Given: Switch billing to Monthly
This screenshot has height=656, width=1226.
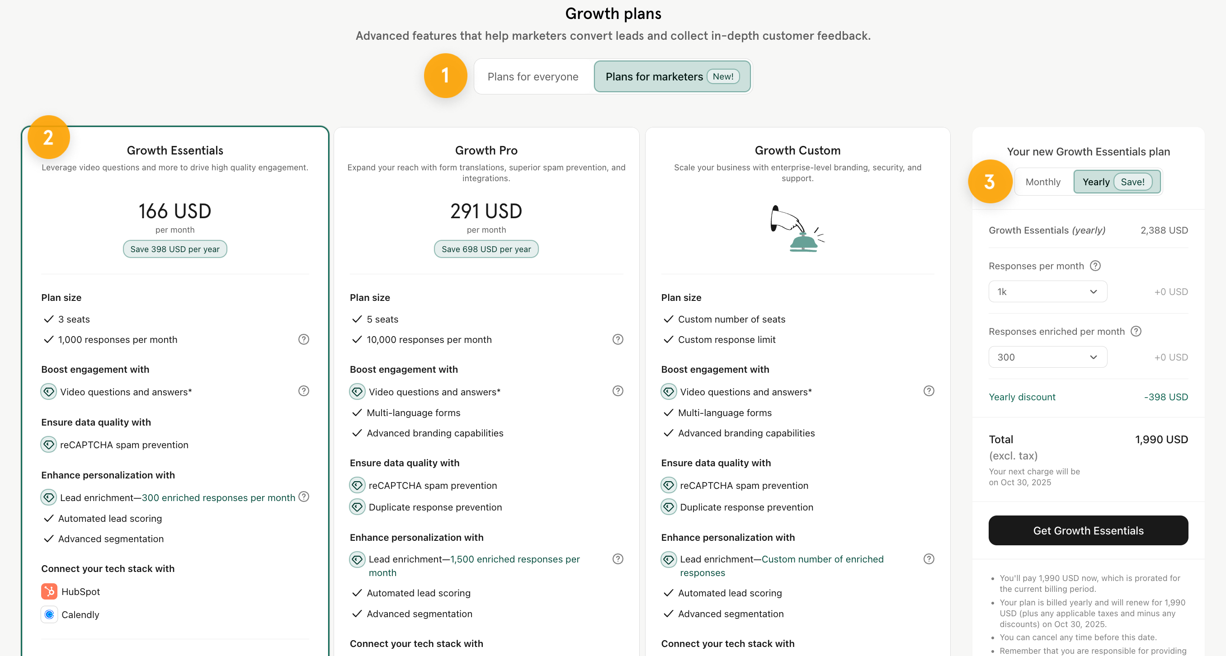Looking at the screenshot, I should coord(1043,182).
